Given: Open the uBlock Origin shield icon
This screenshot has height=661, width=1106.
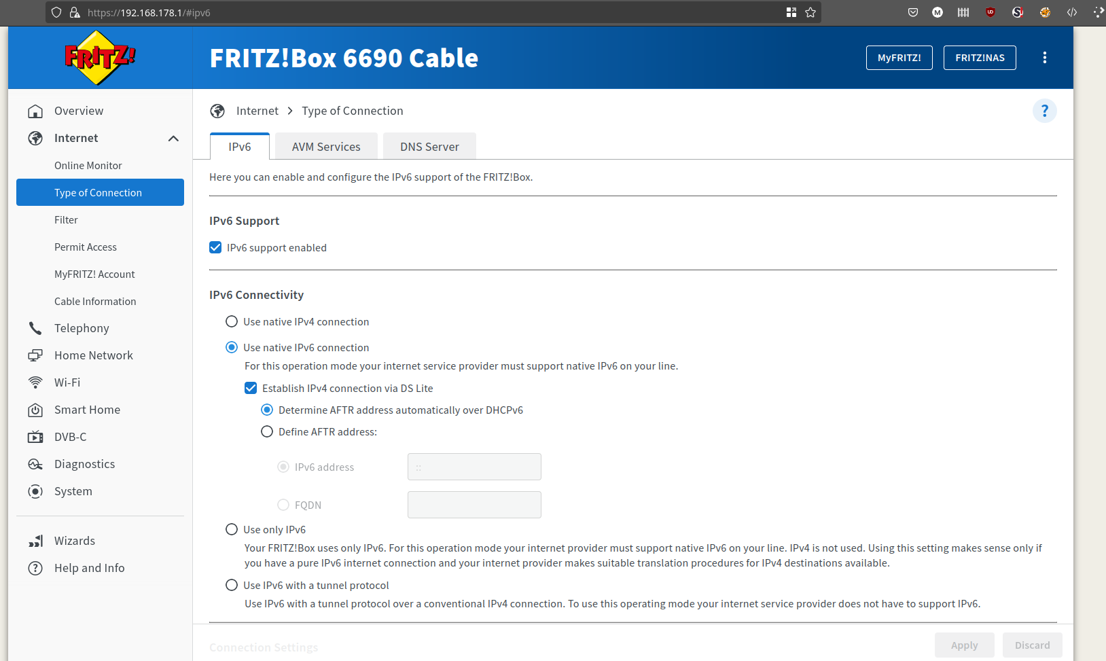Looking at the screenshot, I should pos(991,12).
